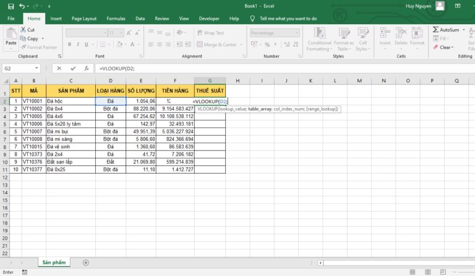Expand the AutoSum dropdown arrow
The image size is (475, 276).
click(463, 29)
